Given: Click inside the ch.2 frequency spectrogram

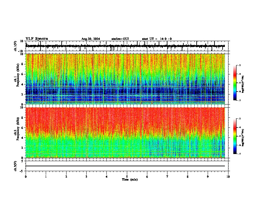Looking at the screenshot, I should 125,133.
